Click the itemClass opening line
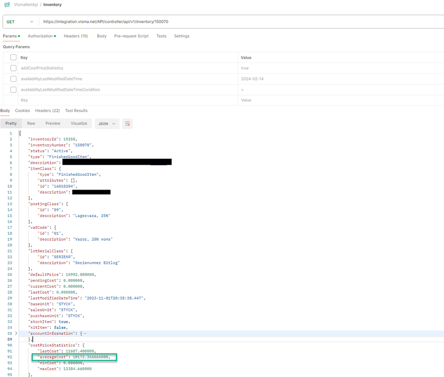 pos(44,169)
